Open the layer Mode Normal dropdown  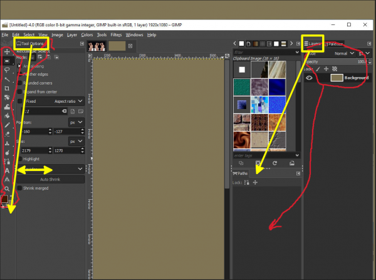pos(344,53)
